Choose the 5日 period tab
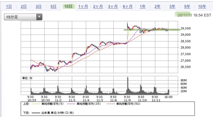Viewport: 213px width, 117px height. pos(53,6)
